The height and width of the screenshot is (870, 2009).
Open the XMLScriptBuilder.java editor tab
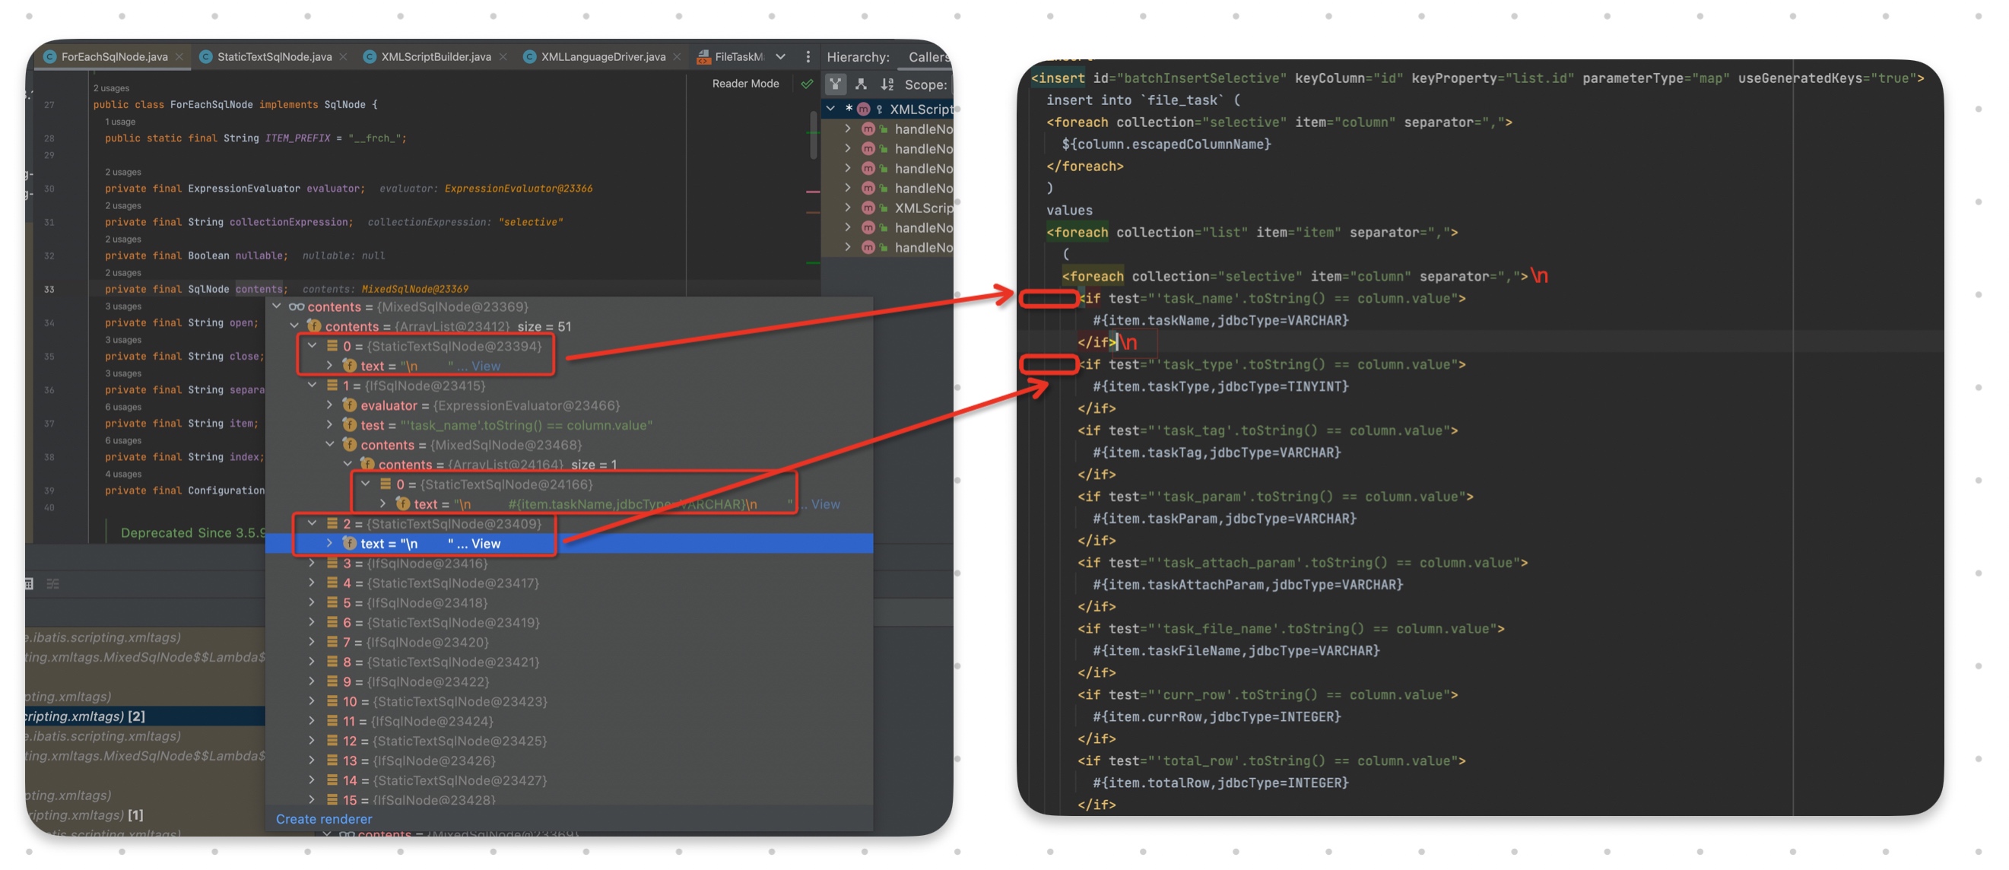coord(435,56)
